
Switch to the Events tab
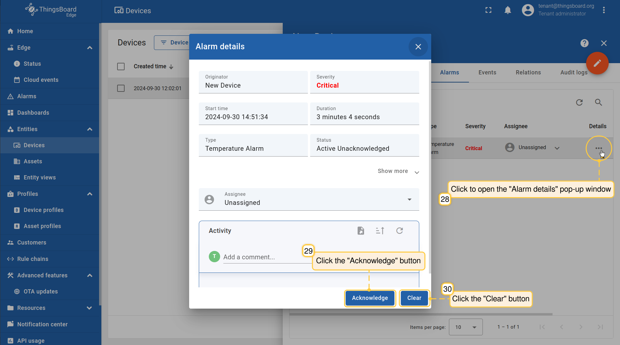pos(487,72)
